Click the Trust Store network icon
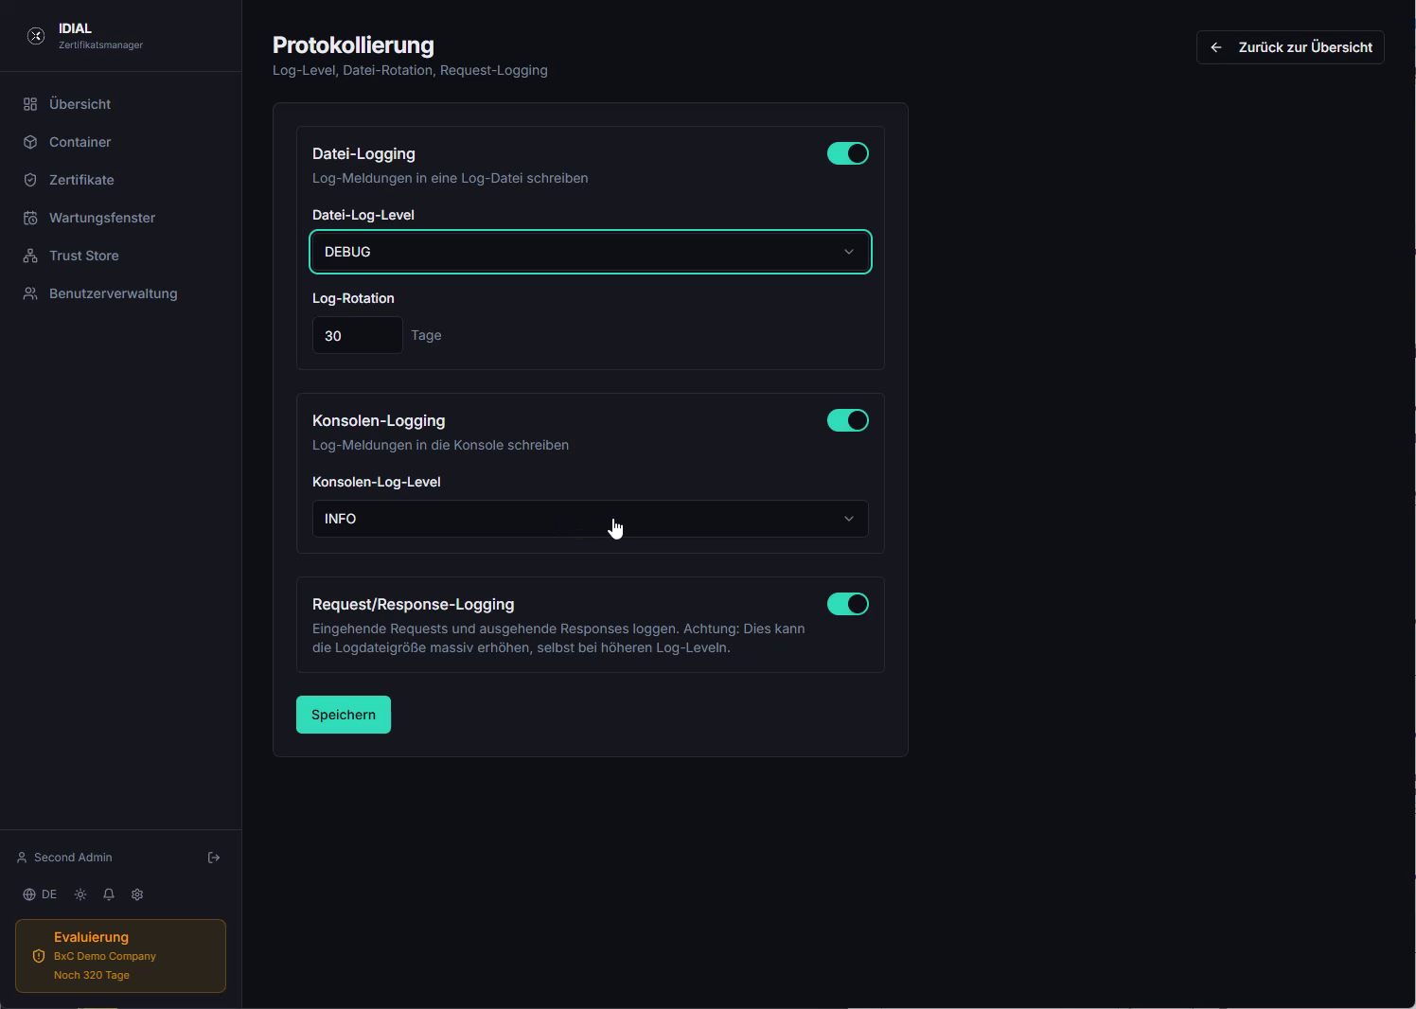 (x=30, y=256)
